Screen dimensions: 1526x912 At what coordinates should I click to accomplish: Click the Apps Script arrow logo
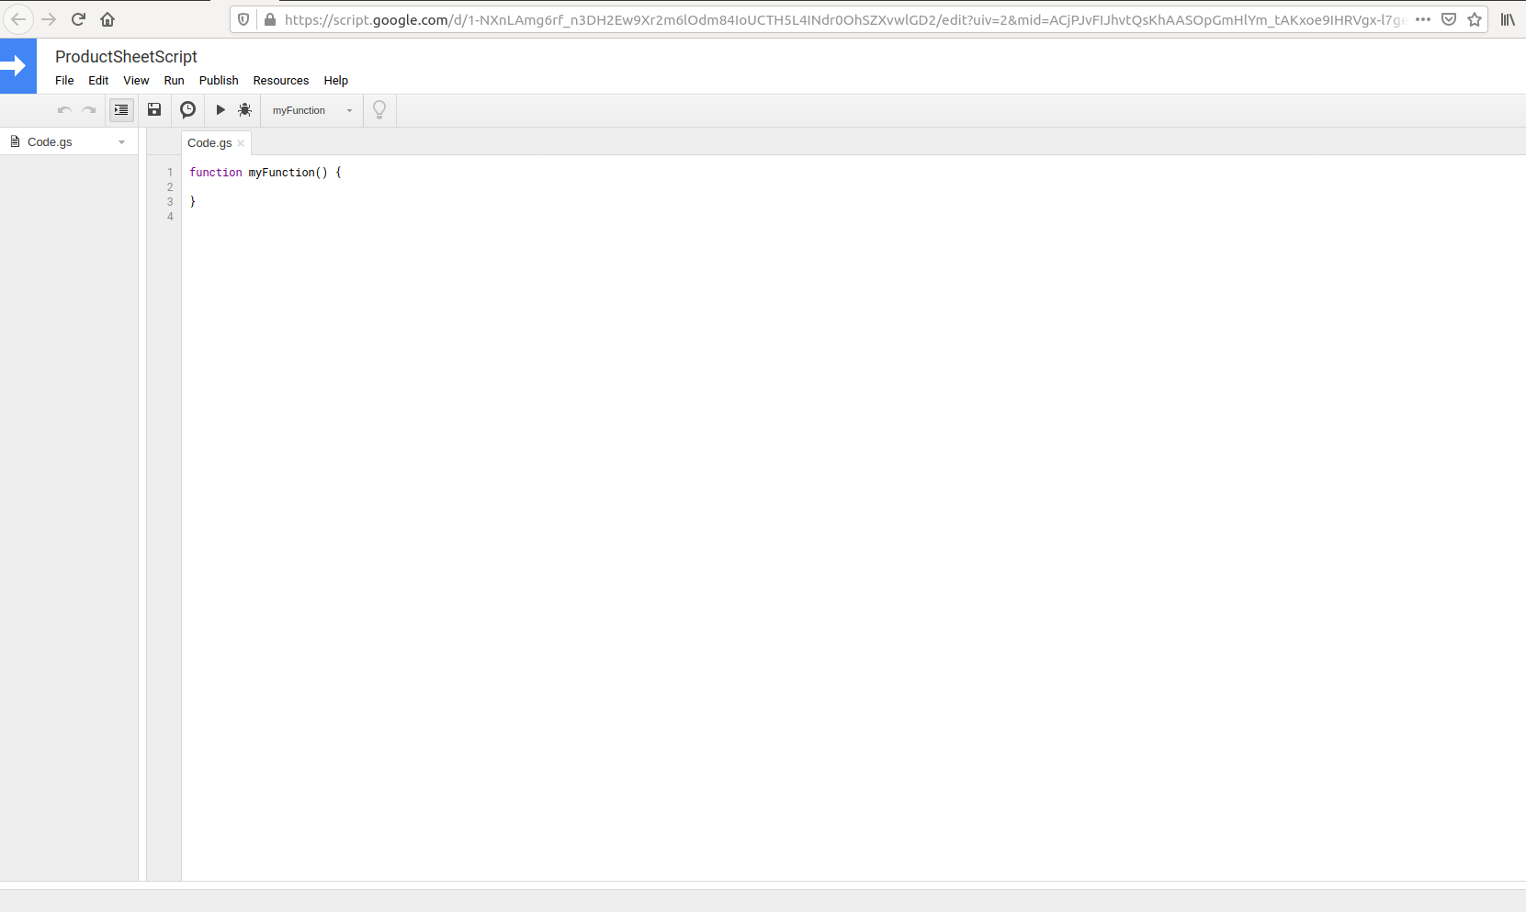(x=17, y=65)
